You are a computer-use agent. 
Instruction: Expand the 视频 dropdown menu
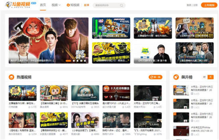[56, 5]
